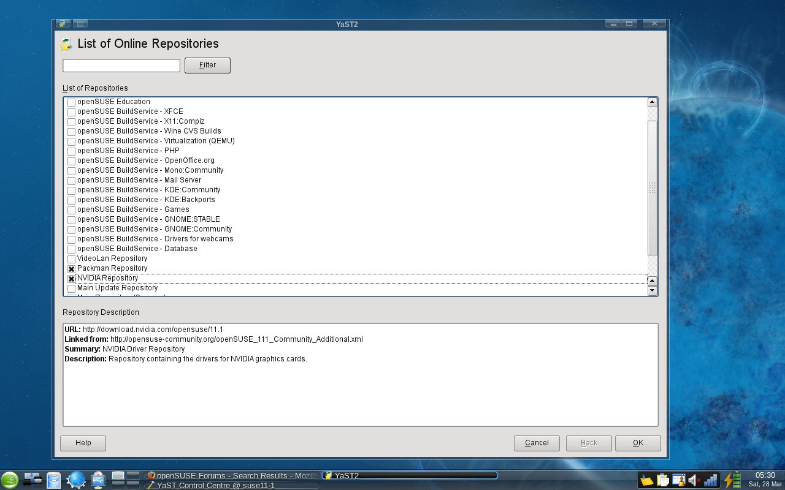Switch to YaST Control Centre taskbar entry
The width and height of the screenshot is (785, 490).
pyautogui.click(x=232, y=485)
